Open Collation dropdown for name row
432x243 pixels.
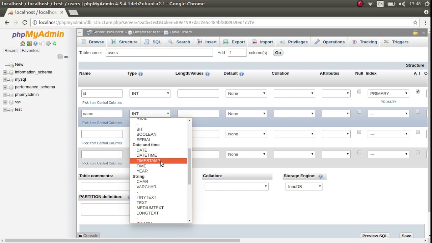pyautogui.click(x=294, y=114)
